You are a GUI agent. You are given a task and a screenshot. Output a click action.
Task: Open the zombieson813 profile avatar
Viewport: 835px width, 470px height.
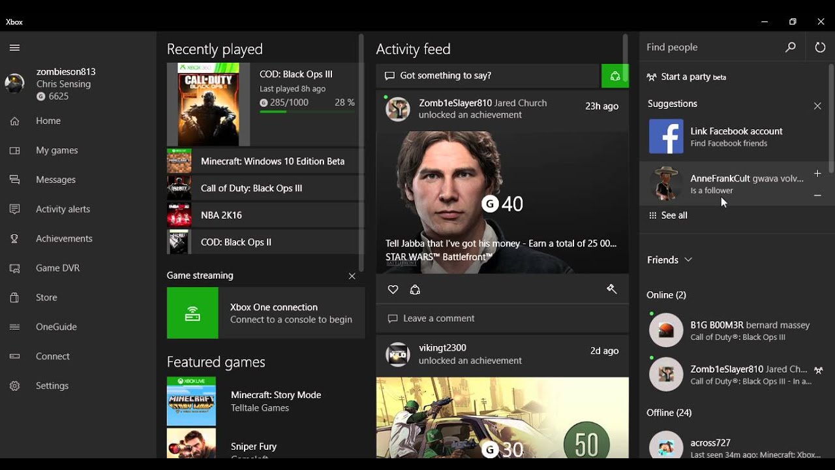click(x=14, y=84)
